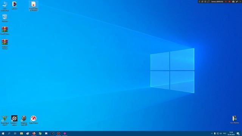This screenshot has height=136, width=242.
Task: Show hidden system tray icons chevron
Action: click(212, 133)
